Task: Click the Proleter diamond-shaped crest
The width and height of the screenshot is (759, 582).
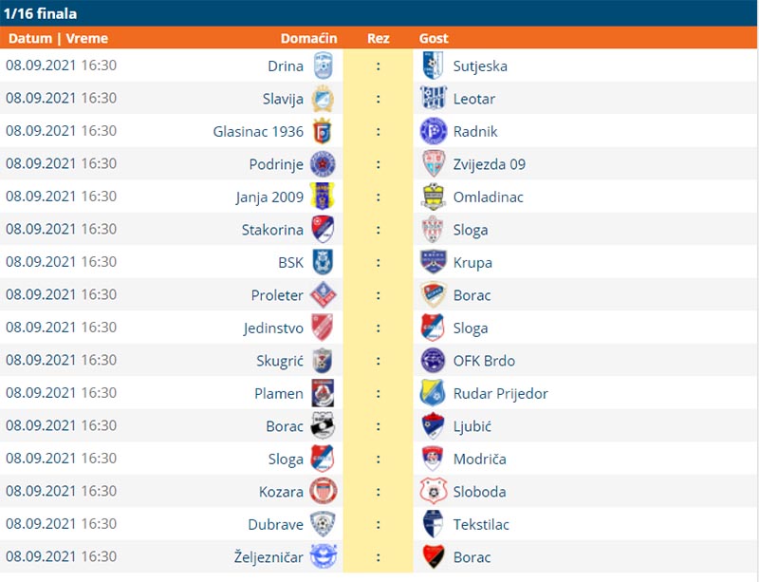Action: [323, 294]
